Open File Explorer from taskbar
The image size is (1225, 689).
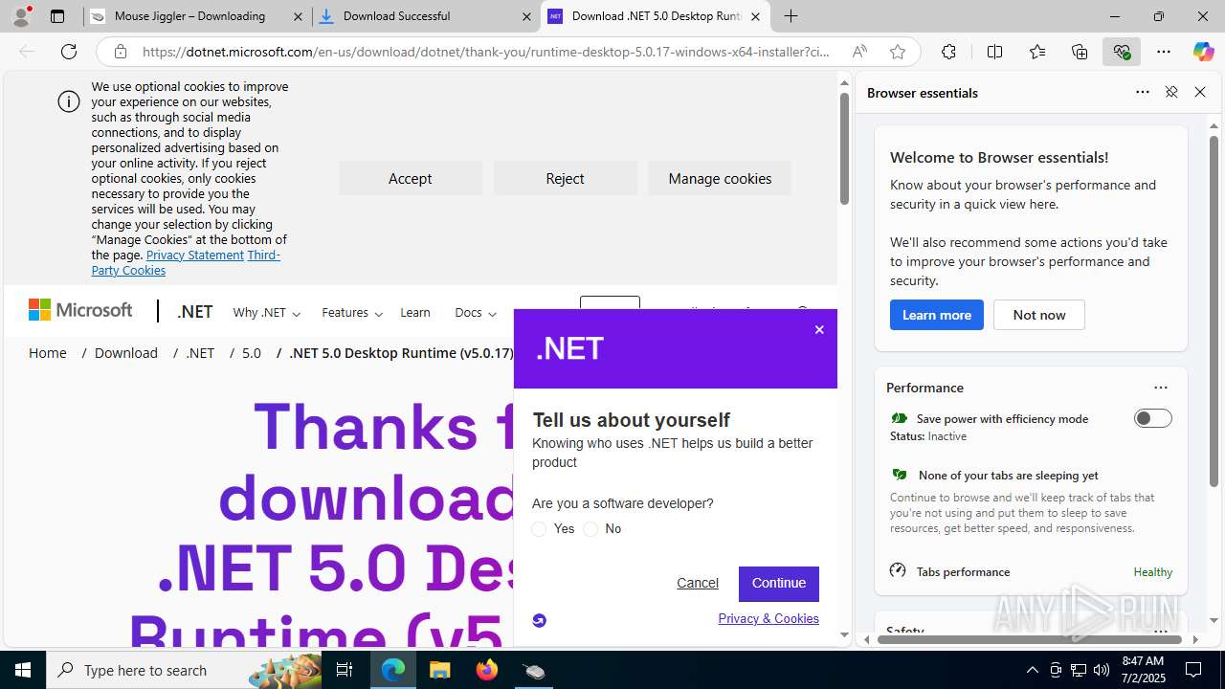point(439,670)
